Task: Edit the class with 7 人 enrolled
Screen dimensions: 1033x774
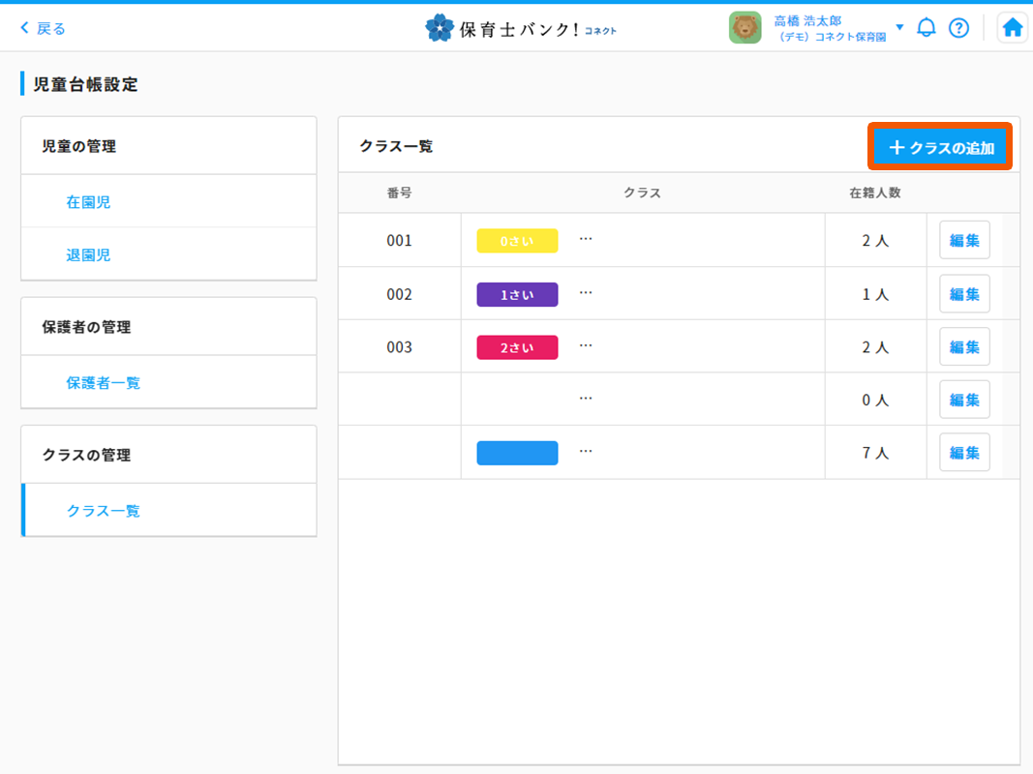Action: 964,452
